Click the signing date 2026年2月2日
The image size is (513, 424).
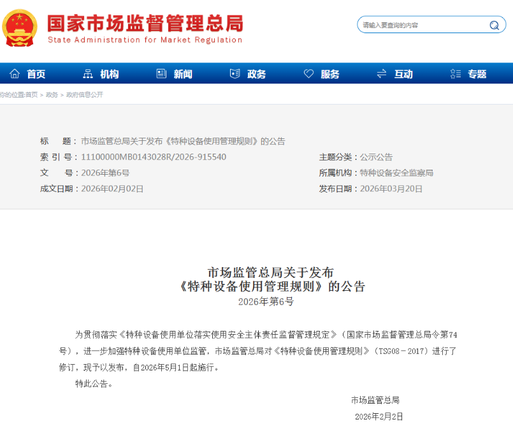[x=379, y=416]
